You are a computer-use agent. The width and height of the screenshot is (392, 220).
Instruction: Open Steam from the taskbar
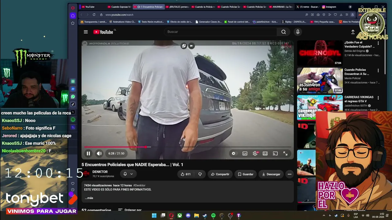205,215
